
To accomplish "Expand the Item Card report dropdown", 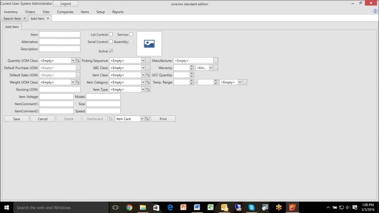I will coord(142,119).
